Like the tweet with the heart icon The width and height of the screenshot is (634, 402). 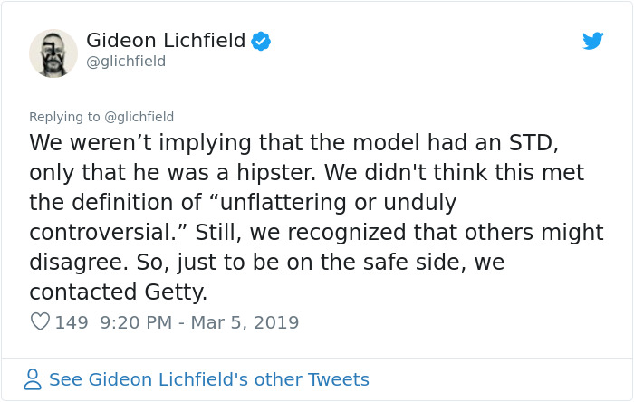pyautogui.click(x=40, y=322)
